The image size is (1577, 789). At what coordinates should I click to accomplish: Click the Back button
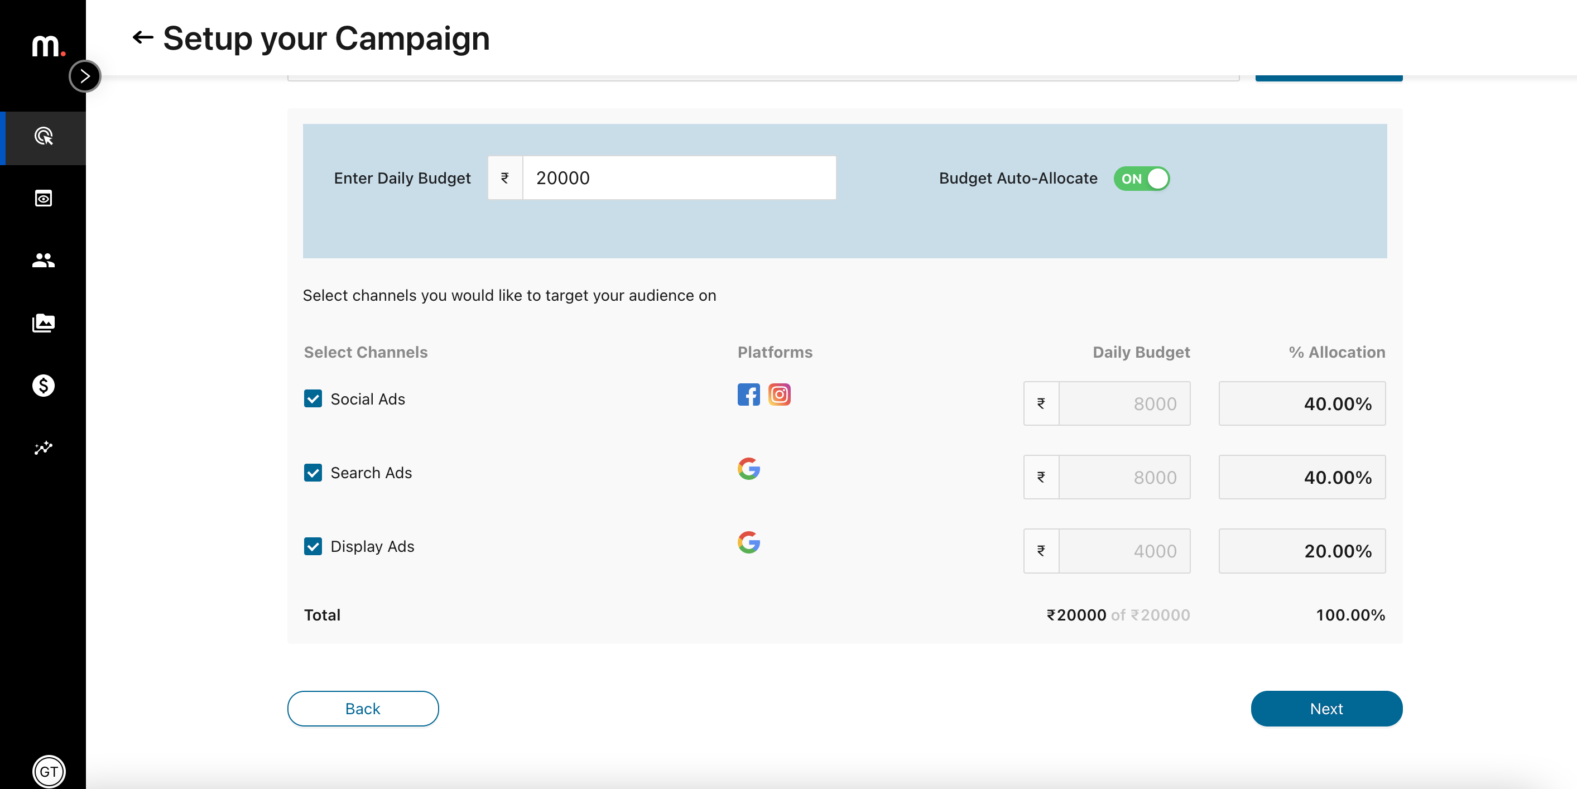(362, 708)
